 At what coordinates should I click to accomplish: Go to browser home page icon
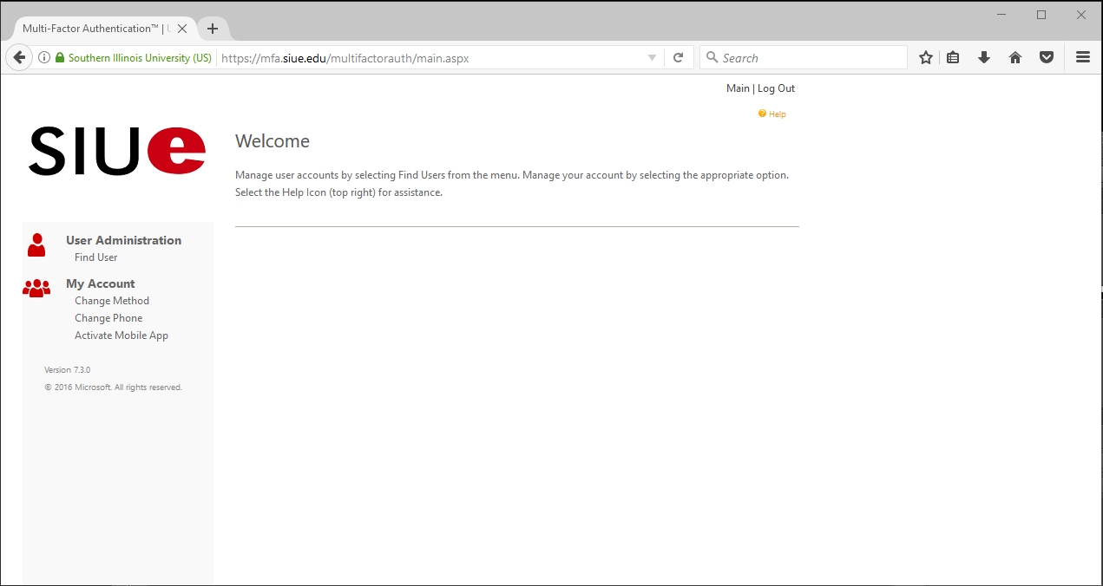coord(1015,58)
